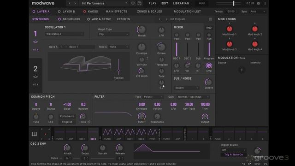Go to the next performance with the right arrow
The width and height of the screenshot is (295, 166).
tap(75, 3)
